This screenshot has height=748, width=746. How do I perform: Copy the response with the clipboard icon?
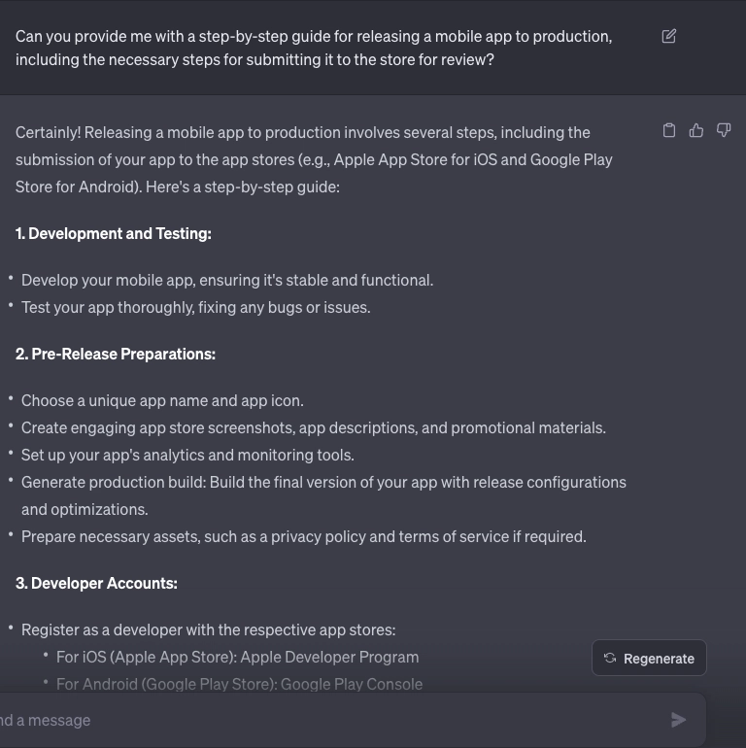pos(669,131)
